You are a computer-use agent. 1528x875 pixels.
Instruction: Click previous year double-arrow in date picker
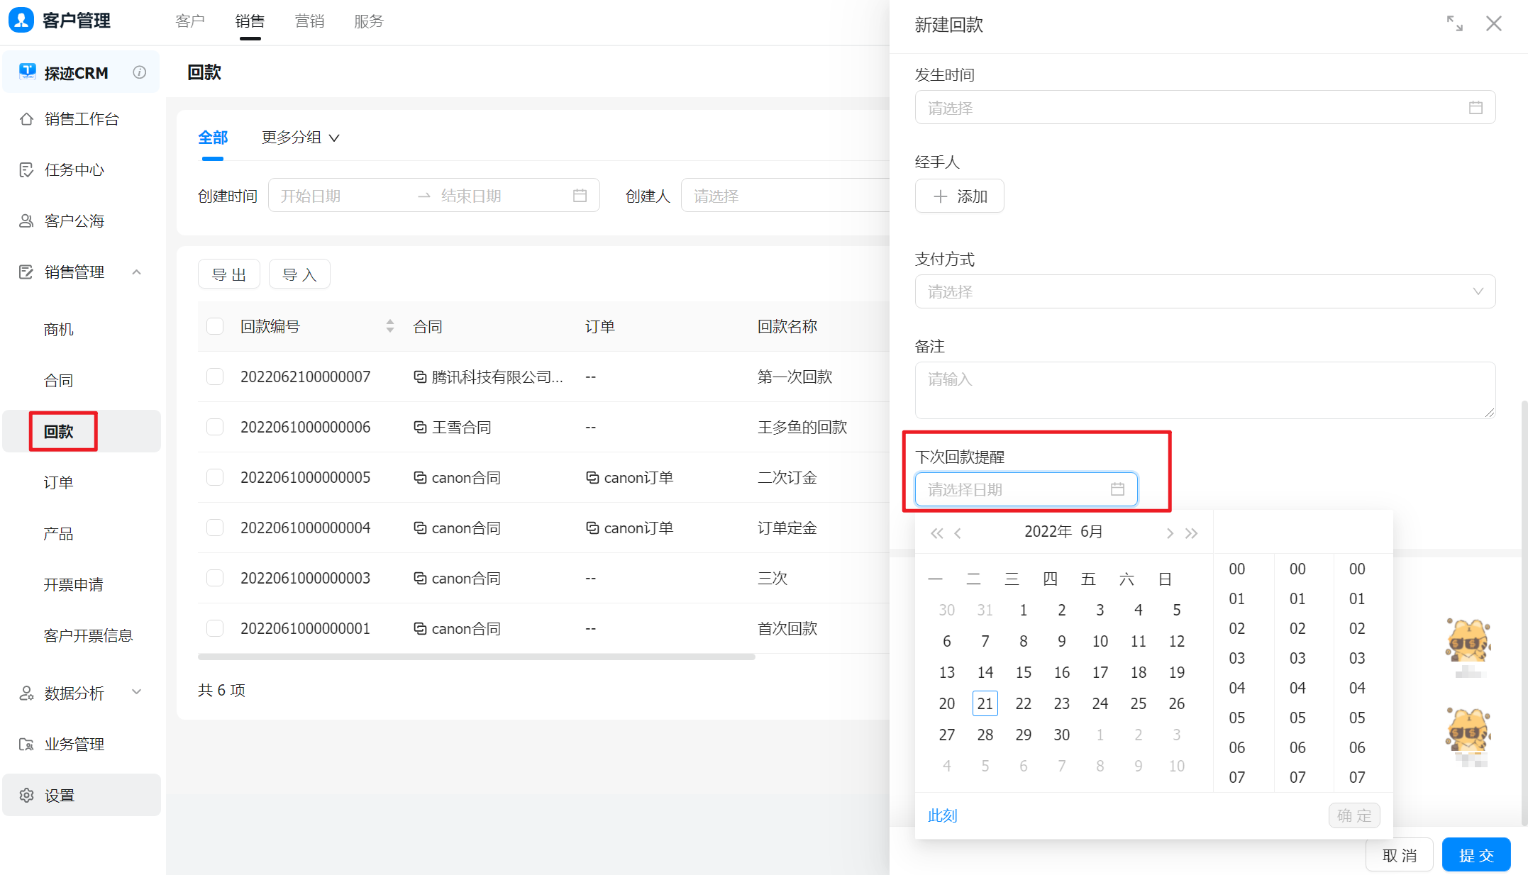pyautogui.click(x=936, y=533)
